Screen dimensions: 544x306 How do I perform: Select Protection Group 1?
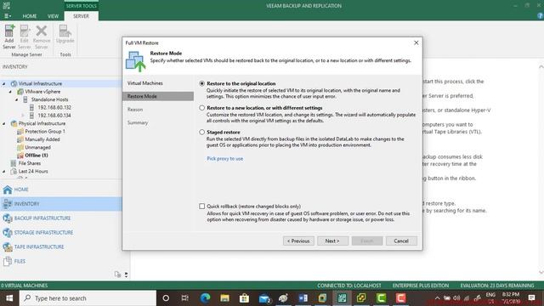[x=45, y=132]
